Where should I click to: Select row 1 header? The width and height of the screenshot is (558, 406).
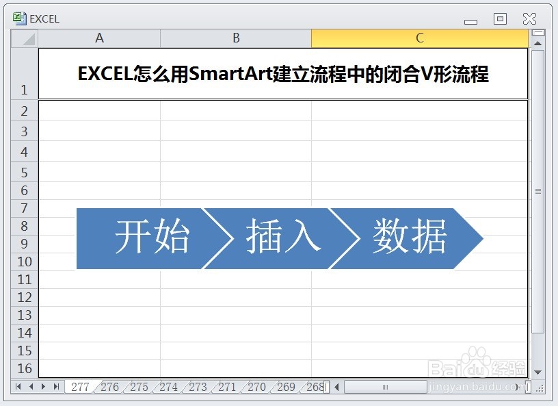pos(24,74)
